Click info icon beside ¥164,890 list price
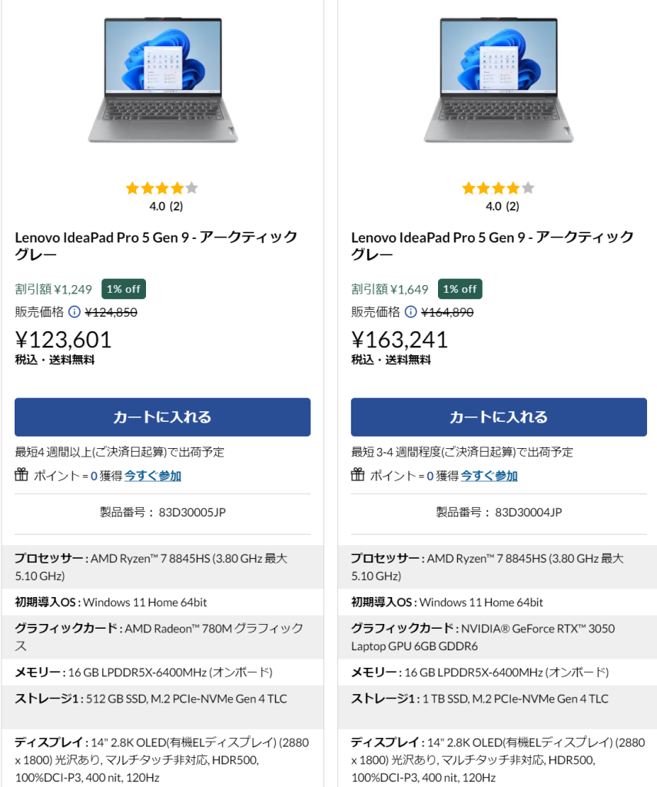657x787 pixels. click(x=411, y=312)
